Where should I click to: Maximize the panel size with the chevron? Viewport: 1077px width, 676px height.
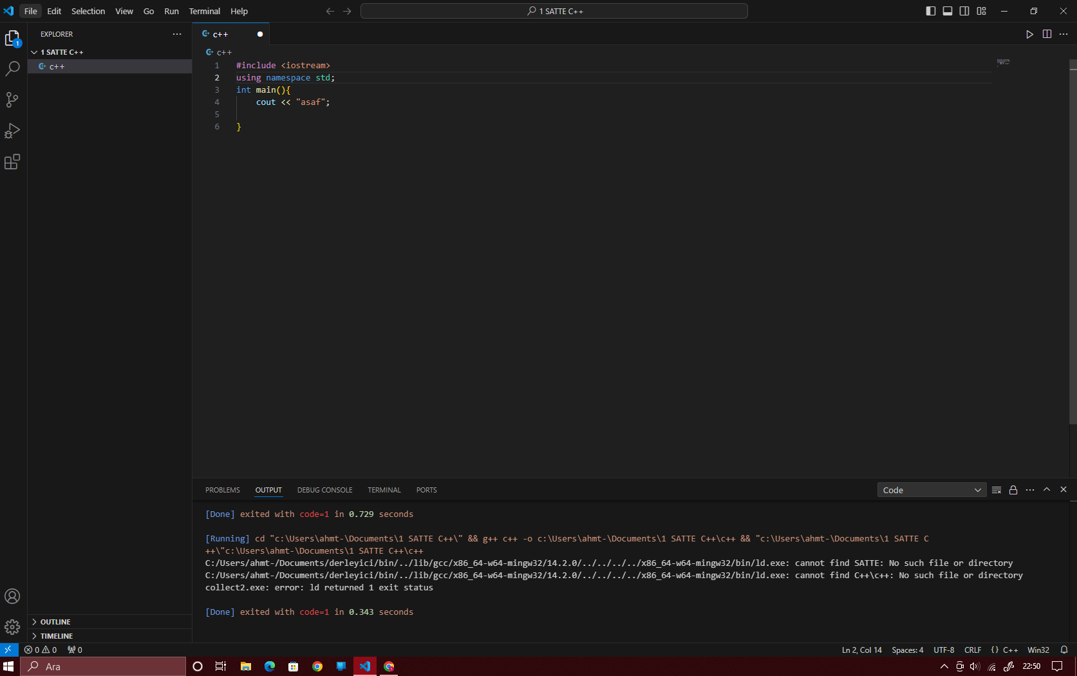[x=1047, y=489]
